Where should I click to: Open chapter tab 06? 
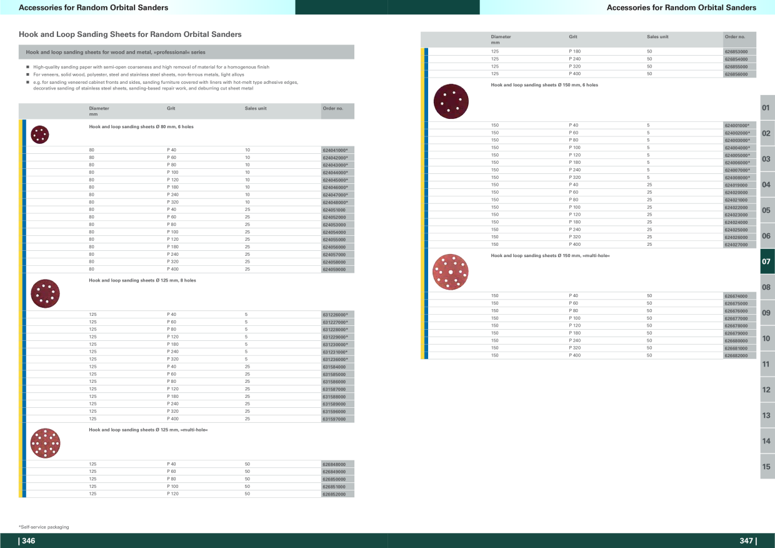pyautogui.click(x=767, y=236)
